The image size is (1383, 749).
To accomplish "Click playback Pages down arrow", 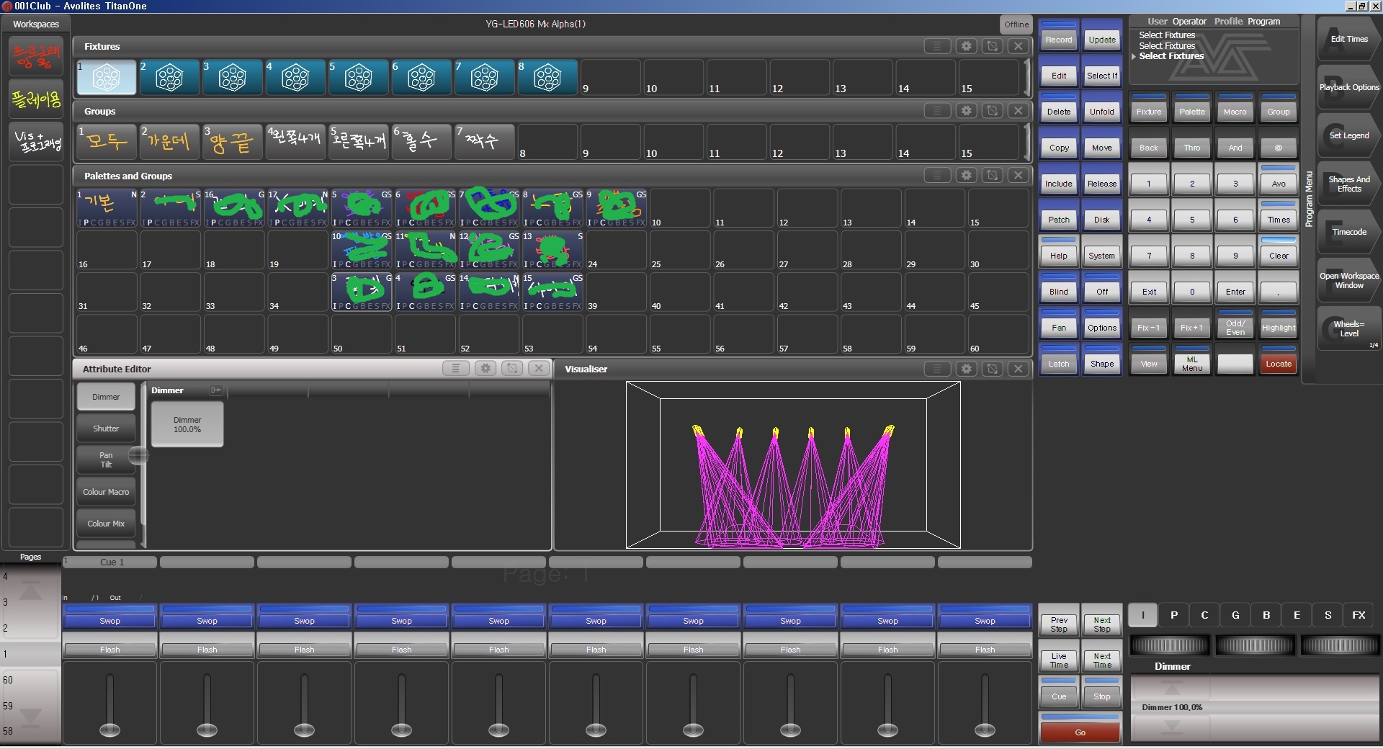I will pyautogui.click(x=30, y=718).
